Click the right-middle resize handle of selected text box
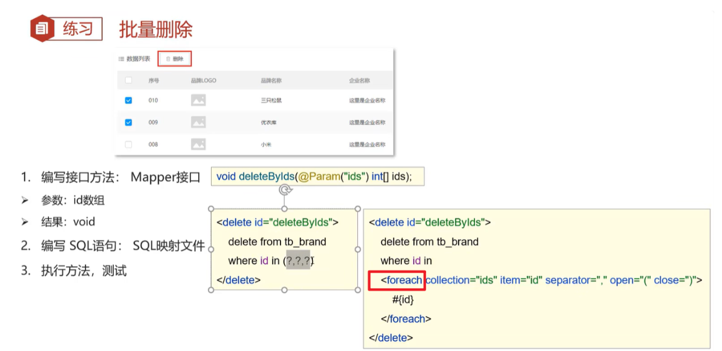This screenshot has height=351, width=722. [x=358, y=250]
